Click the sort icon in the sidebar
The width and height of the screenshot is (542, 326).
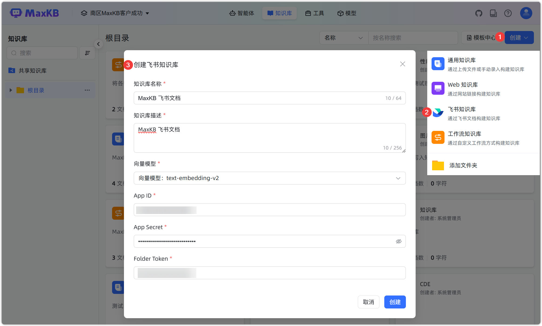click(87, 53)
